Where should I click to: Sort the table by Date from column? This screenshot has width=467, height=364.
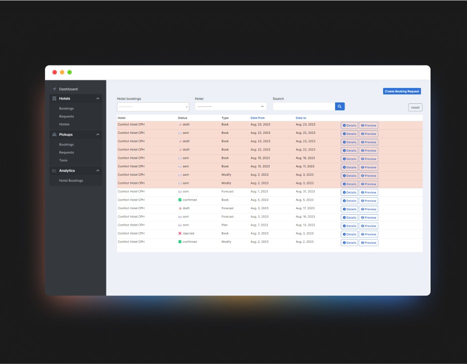[258, 118]
